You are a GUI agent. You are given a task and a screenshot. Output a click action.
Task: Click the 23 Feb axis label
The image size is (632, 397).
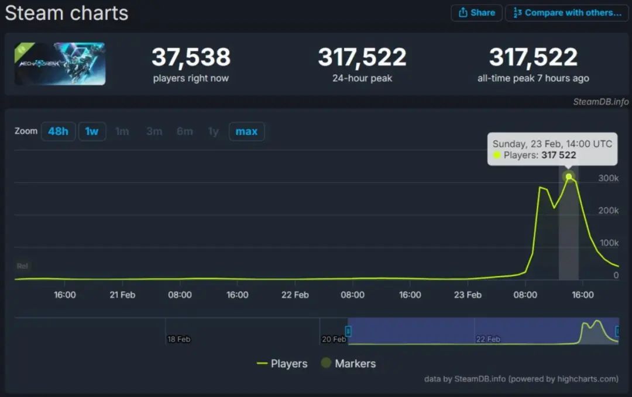(x=468, y=295)
